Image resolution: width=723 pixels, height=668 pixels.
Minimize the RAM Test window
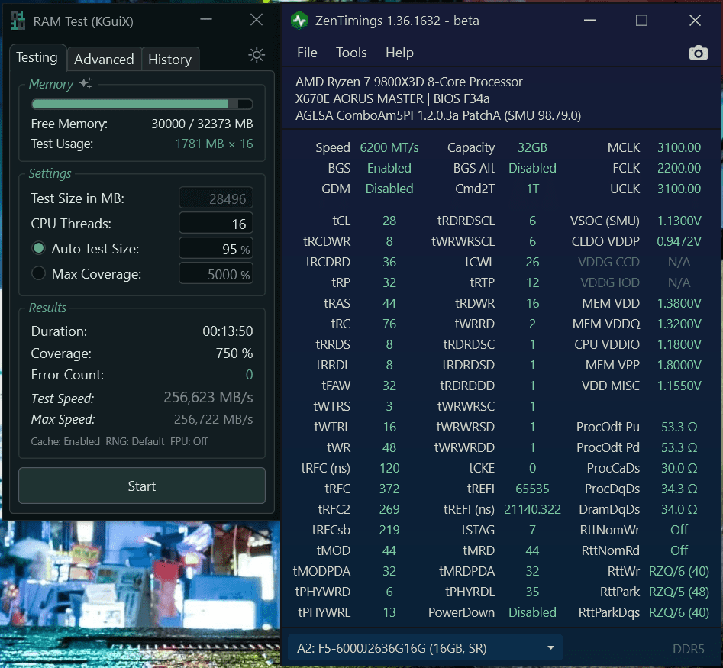(x=206, y=20)
